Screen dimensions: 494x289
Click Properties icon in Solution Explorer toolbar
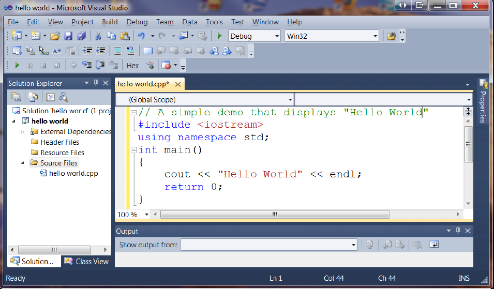(17, 97)
